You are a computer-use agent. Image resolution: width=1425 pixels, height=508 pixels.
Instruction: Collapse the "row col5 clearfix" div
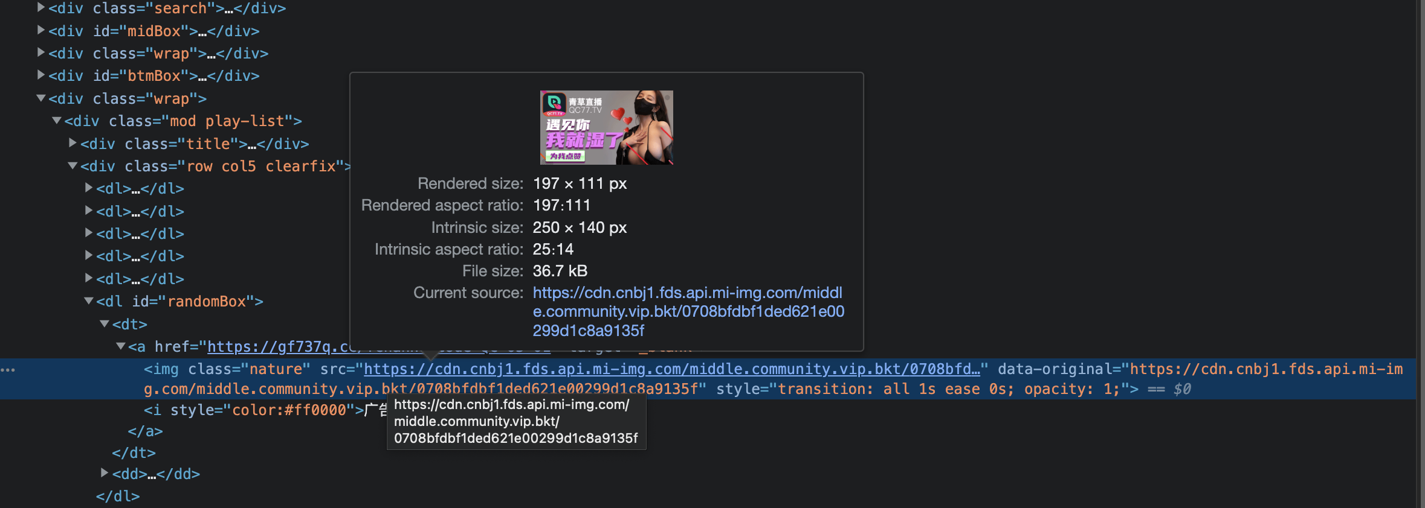coord(72,165)
